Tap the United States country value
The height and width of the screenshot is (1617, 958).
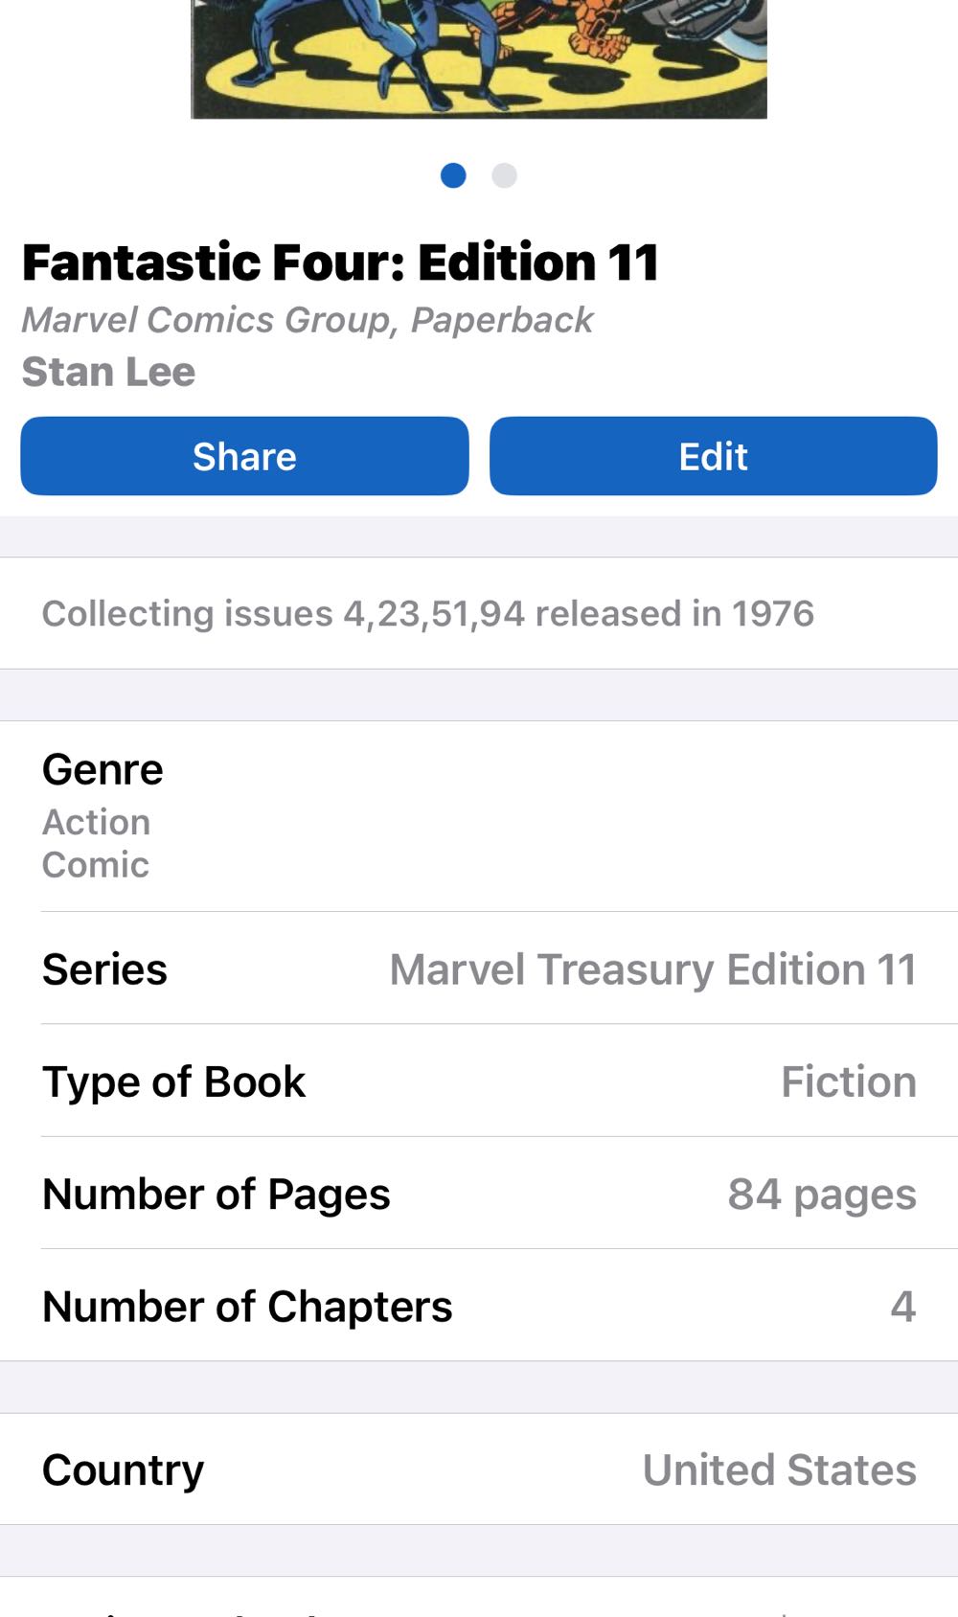coord(779,1469)
